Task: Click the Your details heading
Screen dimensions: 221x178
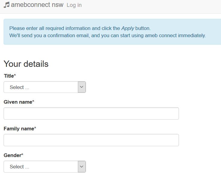Action: (26, 64)
